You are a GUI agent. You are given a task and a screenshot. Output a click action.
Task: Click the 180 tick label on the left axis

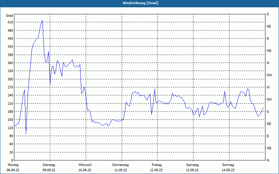(x=10, y=112)
